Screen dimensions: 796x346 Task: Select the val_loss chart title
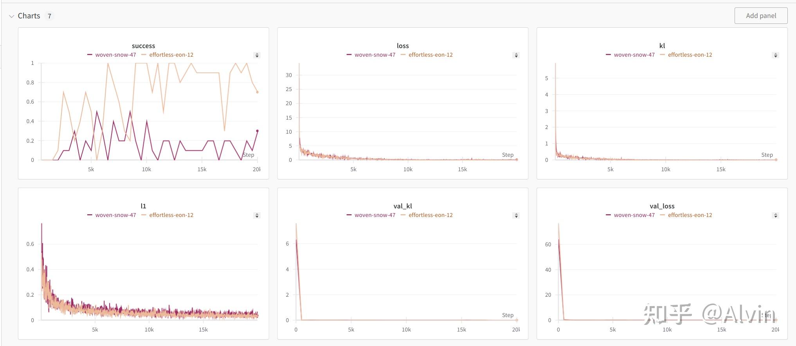click(x=662, y=206)
